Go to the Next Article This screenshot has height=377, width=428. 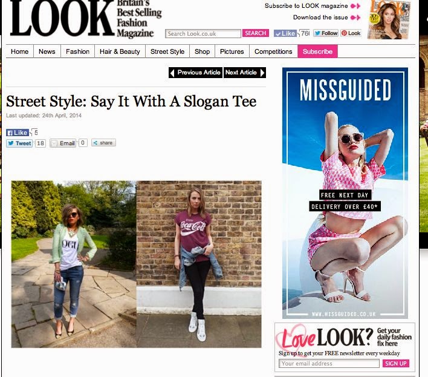point(245,73)
